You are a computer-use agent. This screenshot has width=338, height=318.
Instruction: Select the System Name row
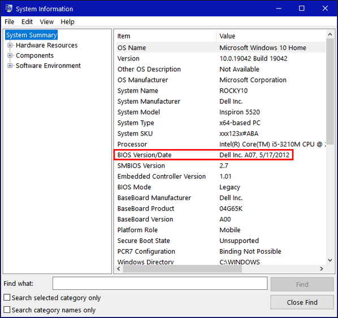point(221,91)
